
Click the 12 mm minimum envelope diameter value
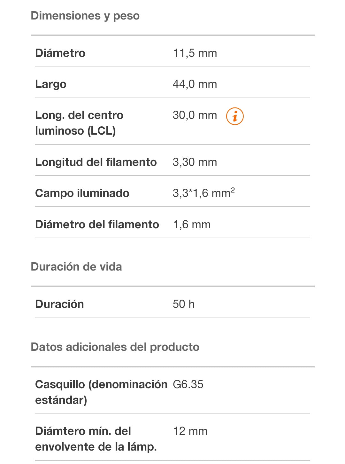(190, 431)
